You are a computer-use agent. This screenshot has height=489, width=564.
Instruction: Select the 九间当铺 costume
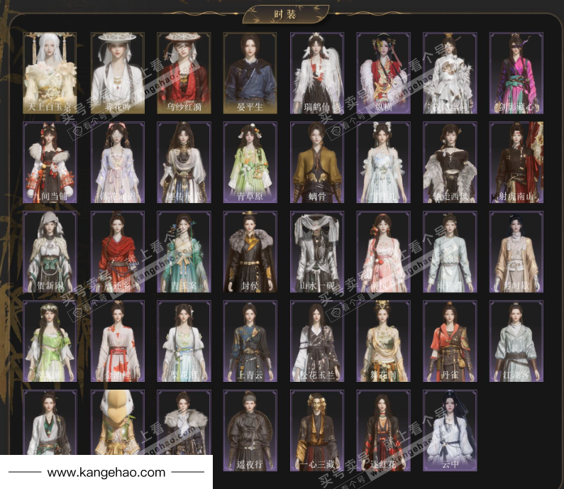(x=50, y=163)
